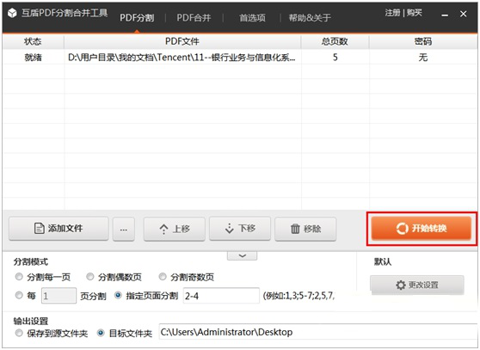Start conversion with 开始转换 button
The image size is (480, 350).
(x=422, y=228)
